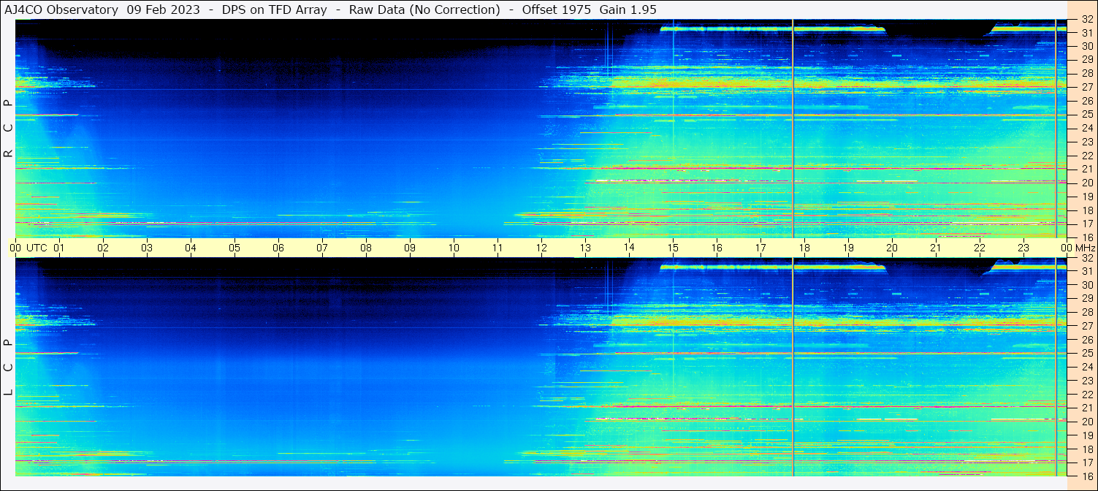
Task: Click the 16 MHz tick of the LCP panel
Action: point(1086,476)
